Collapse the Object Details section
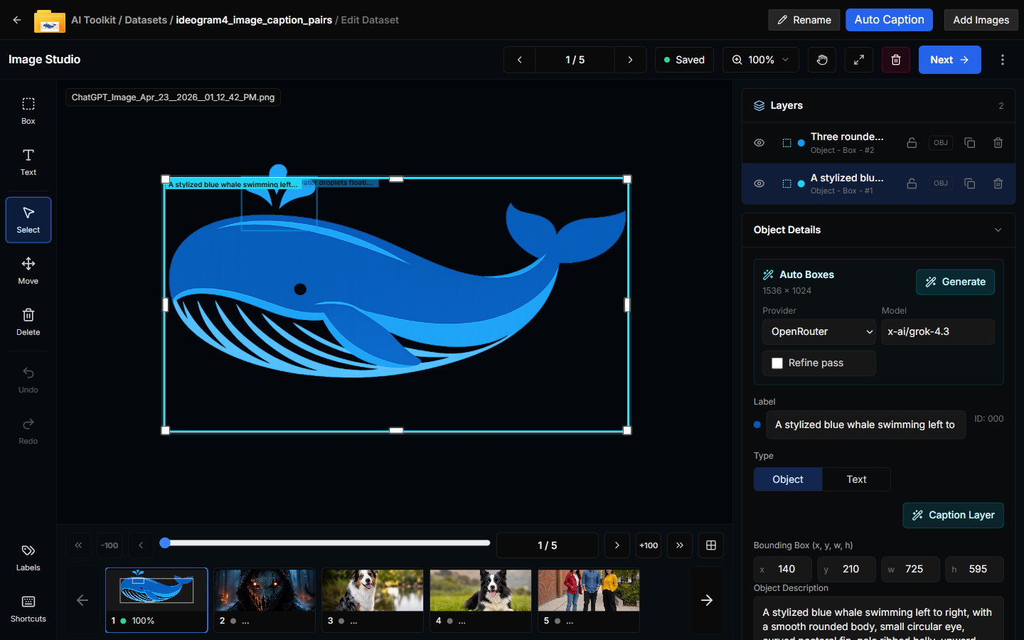 click(998, 230)
